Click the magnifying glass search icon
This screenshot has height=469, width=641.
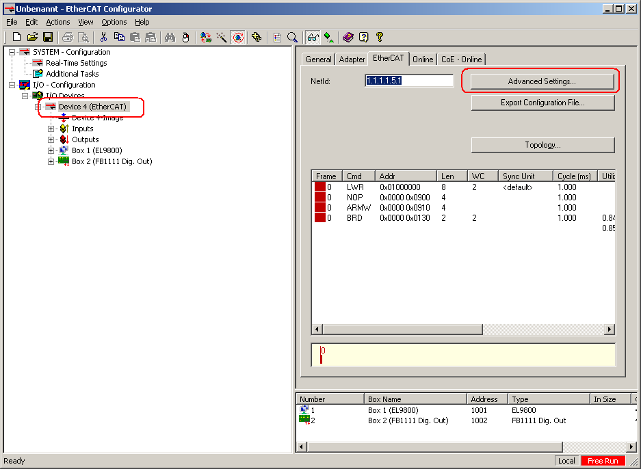pyautogui.click(x=292, y=37)
